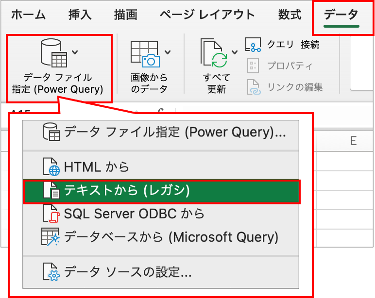Viewport: 375px width, 298px height.
Task: Click the database icon in the dropdown menu
Action: (51, 132)
